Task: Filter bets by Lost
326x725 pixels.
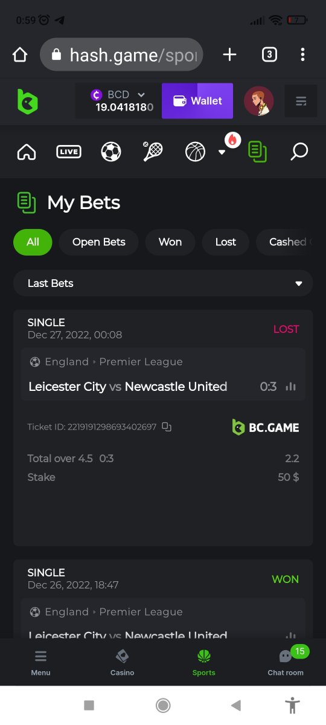Action: [x=226, y=242]
